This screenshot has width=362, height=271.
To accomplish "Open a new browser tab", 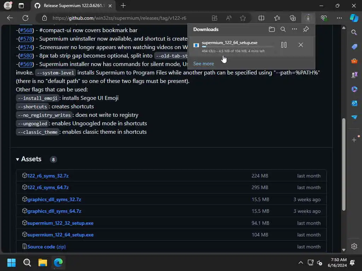I will point(123,6).
